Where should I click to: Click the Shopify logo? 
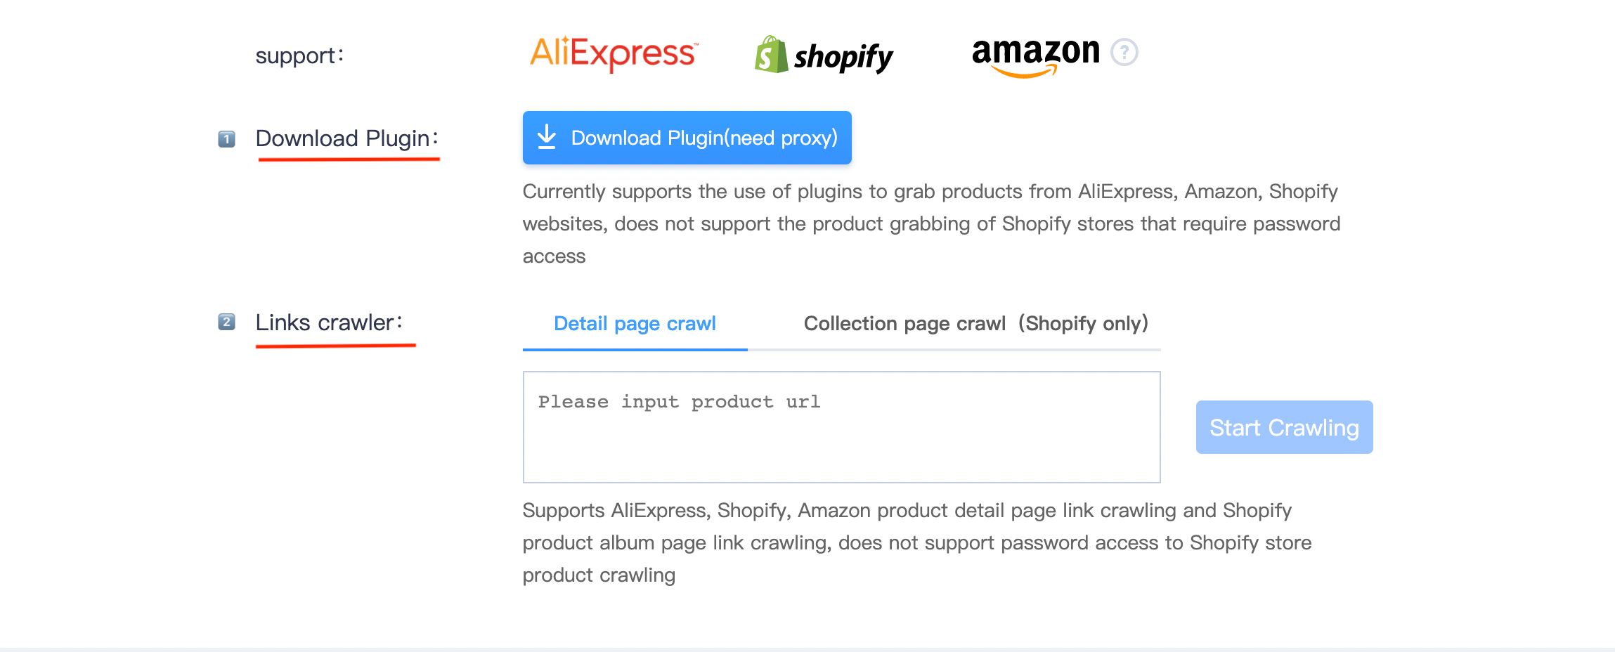click(x=824, y=55)
